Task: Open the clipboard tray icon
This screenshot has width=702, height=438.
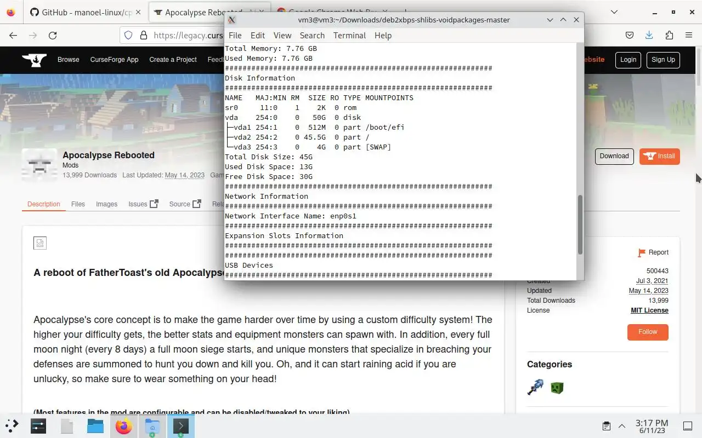Action: point(607,426)
